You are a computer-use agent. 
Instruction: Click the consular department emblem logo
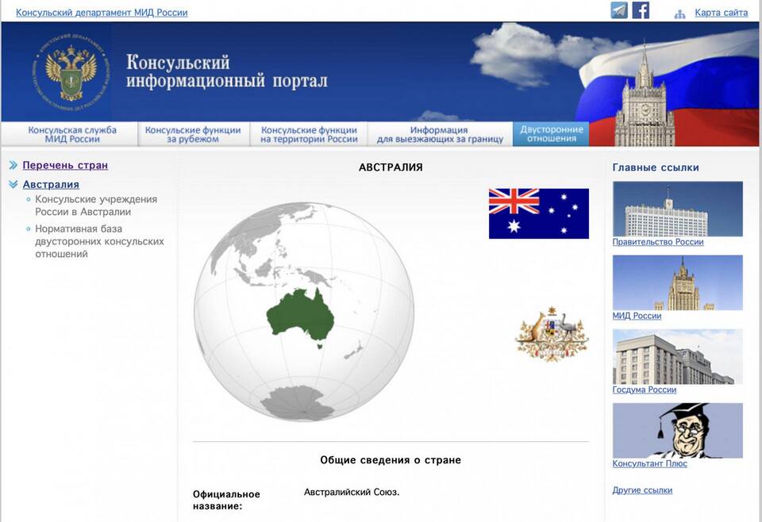click(x=71, y=74)
